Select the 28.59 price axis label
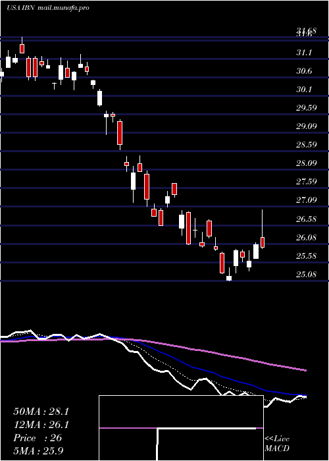The image size is (329, 461). (307, 145)
